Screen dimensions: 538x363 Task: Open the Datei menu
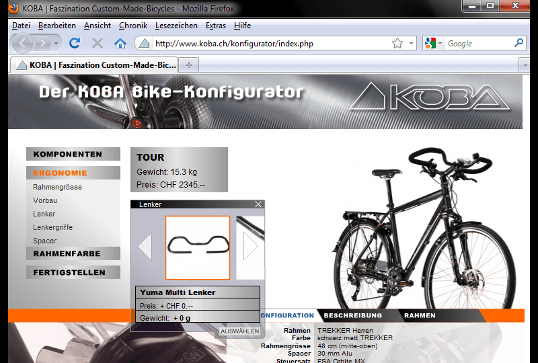21,26
